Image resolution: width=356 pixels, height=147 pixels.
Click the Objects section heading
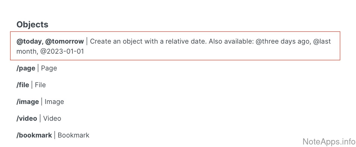tap(32, 25)
